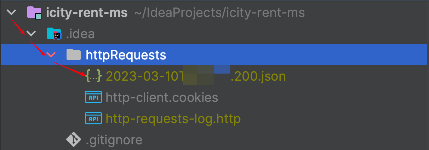
Task: Click API icon beside http-requests-log.http
Action: pyautogui.click(x=93, y=118)
